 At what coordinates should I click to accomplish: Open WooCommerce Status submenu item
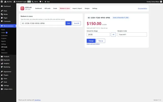[3, 50]
